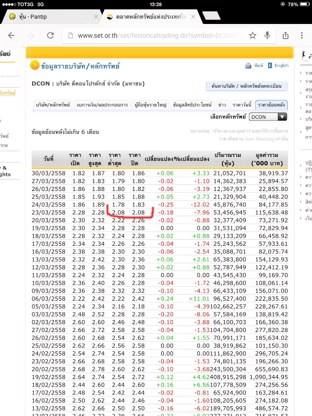Tap the URL address bar
This screenshot has width=312, height=416.
[158, 35]
